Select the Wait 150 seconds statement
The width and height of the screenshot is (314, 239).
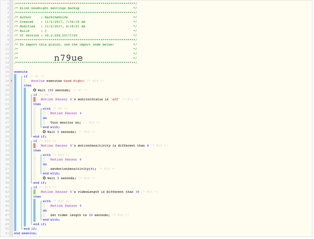[x=54, y=90]
